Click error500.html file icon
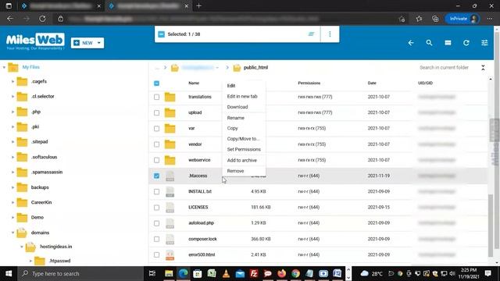Screen dimensions: 500x281 click(x=170, y=255)
